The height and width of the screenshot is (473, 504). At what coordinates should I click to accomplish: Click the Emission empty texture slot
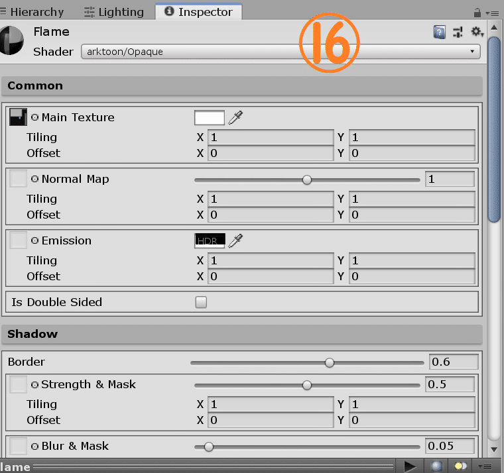coord(18,240)
